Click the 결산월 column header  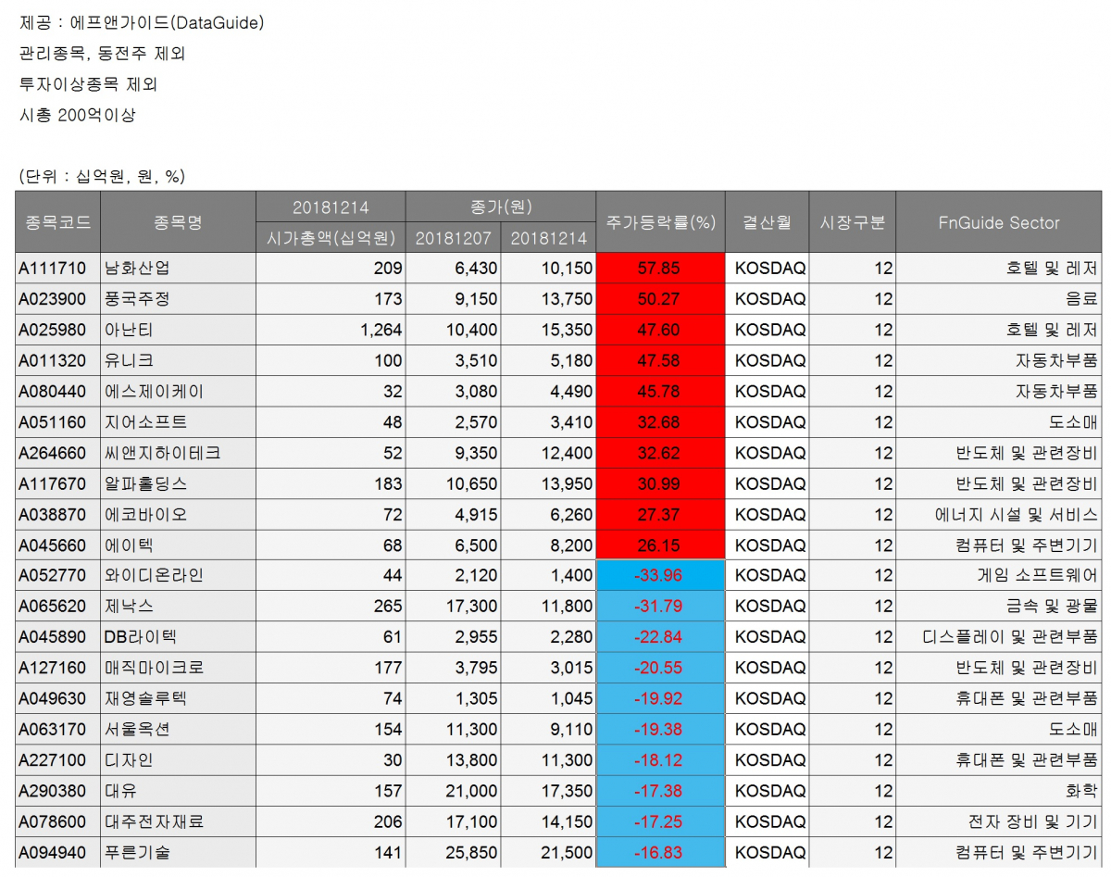point(766,222)
